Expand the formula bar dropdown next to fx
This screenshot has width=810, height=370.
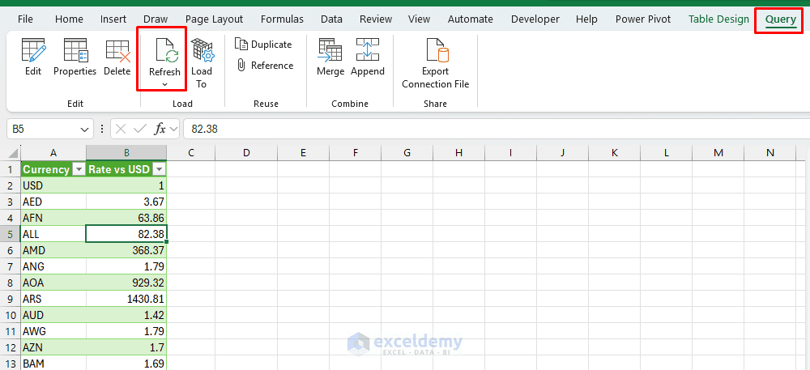173,129
